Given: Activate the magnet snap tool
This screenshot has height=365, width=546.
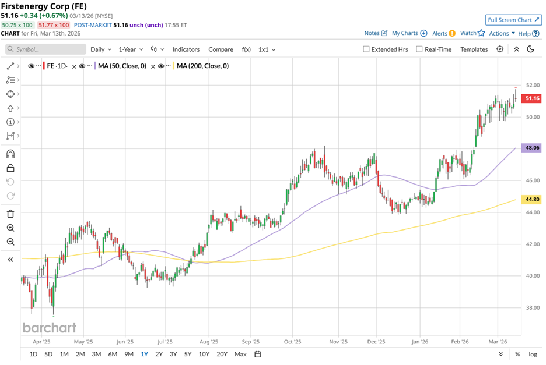Looking at the screenshot, I should click(x=10, y=154).
